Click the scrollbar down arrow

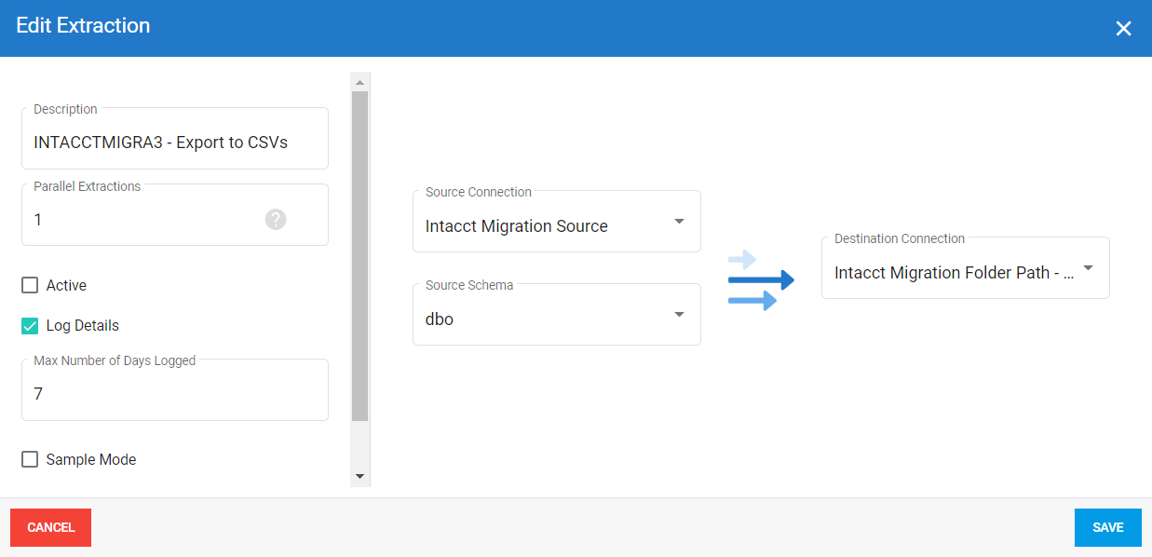359,476
